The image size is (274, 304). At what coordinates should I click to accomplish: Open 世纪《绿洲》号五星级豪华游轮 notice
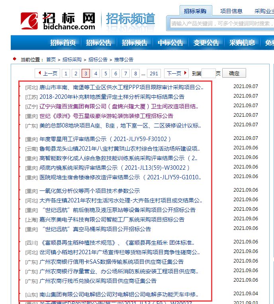click(106, 116)
